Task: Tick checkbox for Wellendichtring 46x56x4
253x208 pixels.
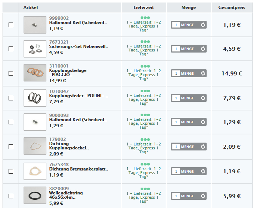Action: pos(11,196)
